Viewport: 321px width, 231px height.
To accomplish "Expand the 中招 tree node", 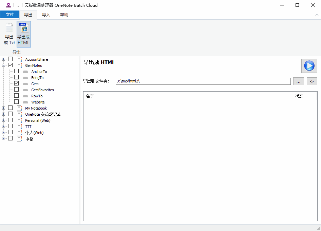I will click(x=3, y=139).
